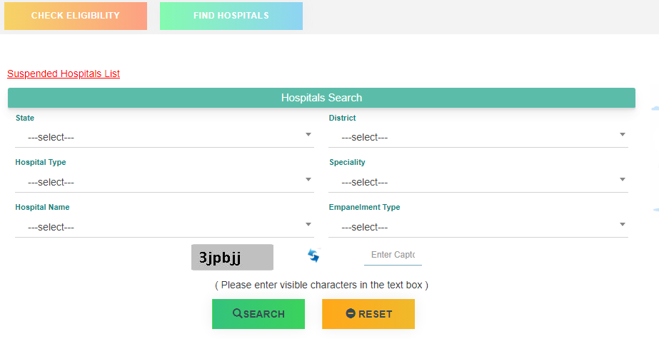
Task: Click the State dropdown arrow
Action: tap(308, 134)
